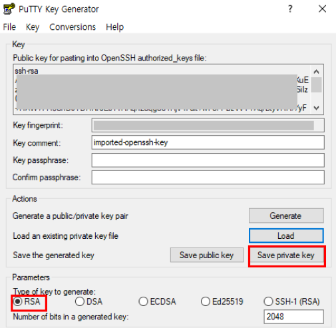Open the Key menu
This screenshot has height=328, width=336.
tap(33, 27)
